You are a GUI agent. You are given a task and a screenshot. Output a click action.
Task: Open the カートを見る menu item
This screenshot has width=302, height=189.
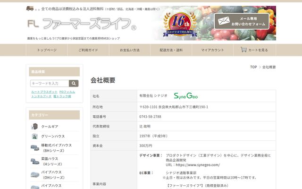coord(254,50)
